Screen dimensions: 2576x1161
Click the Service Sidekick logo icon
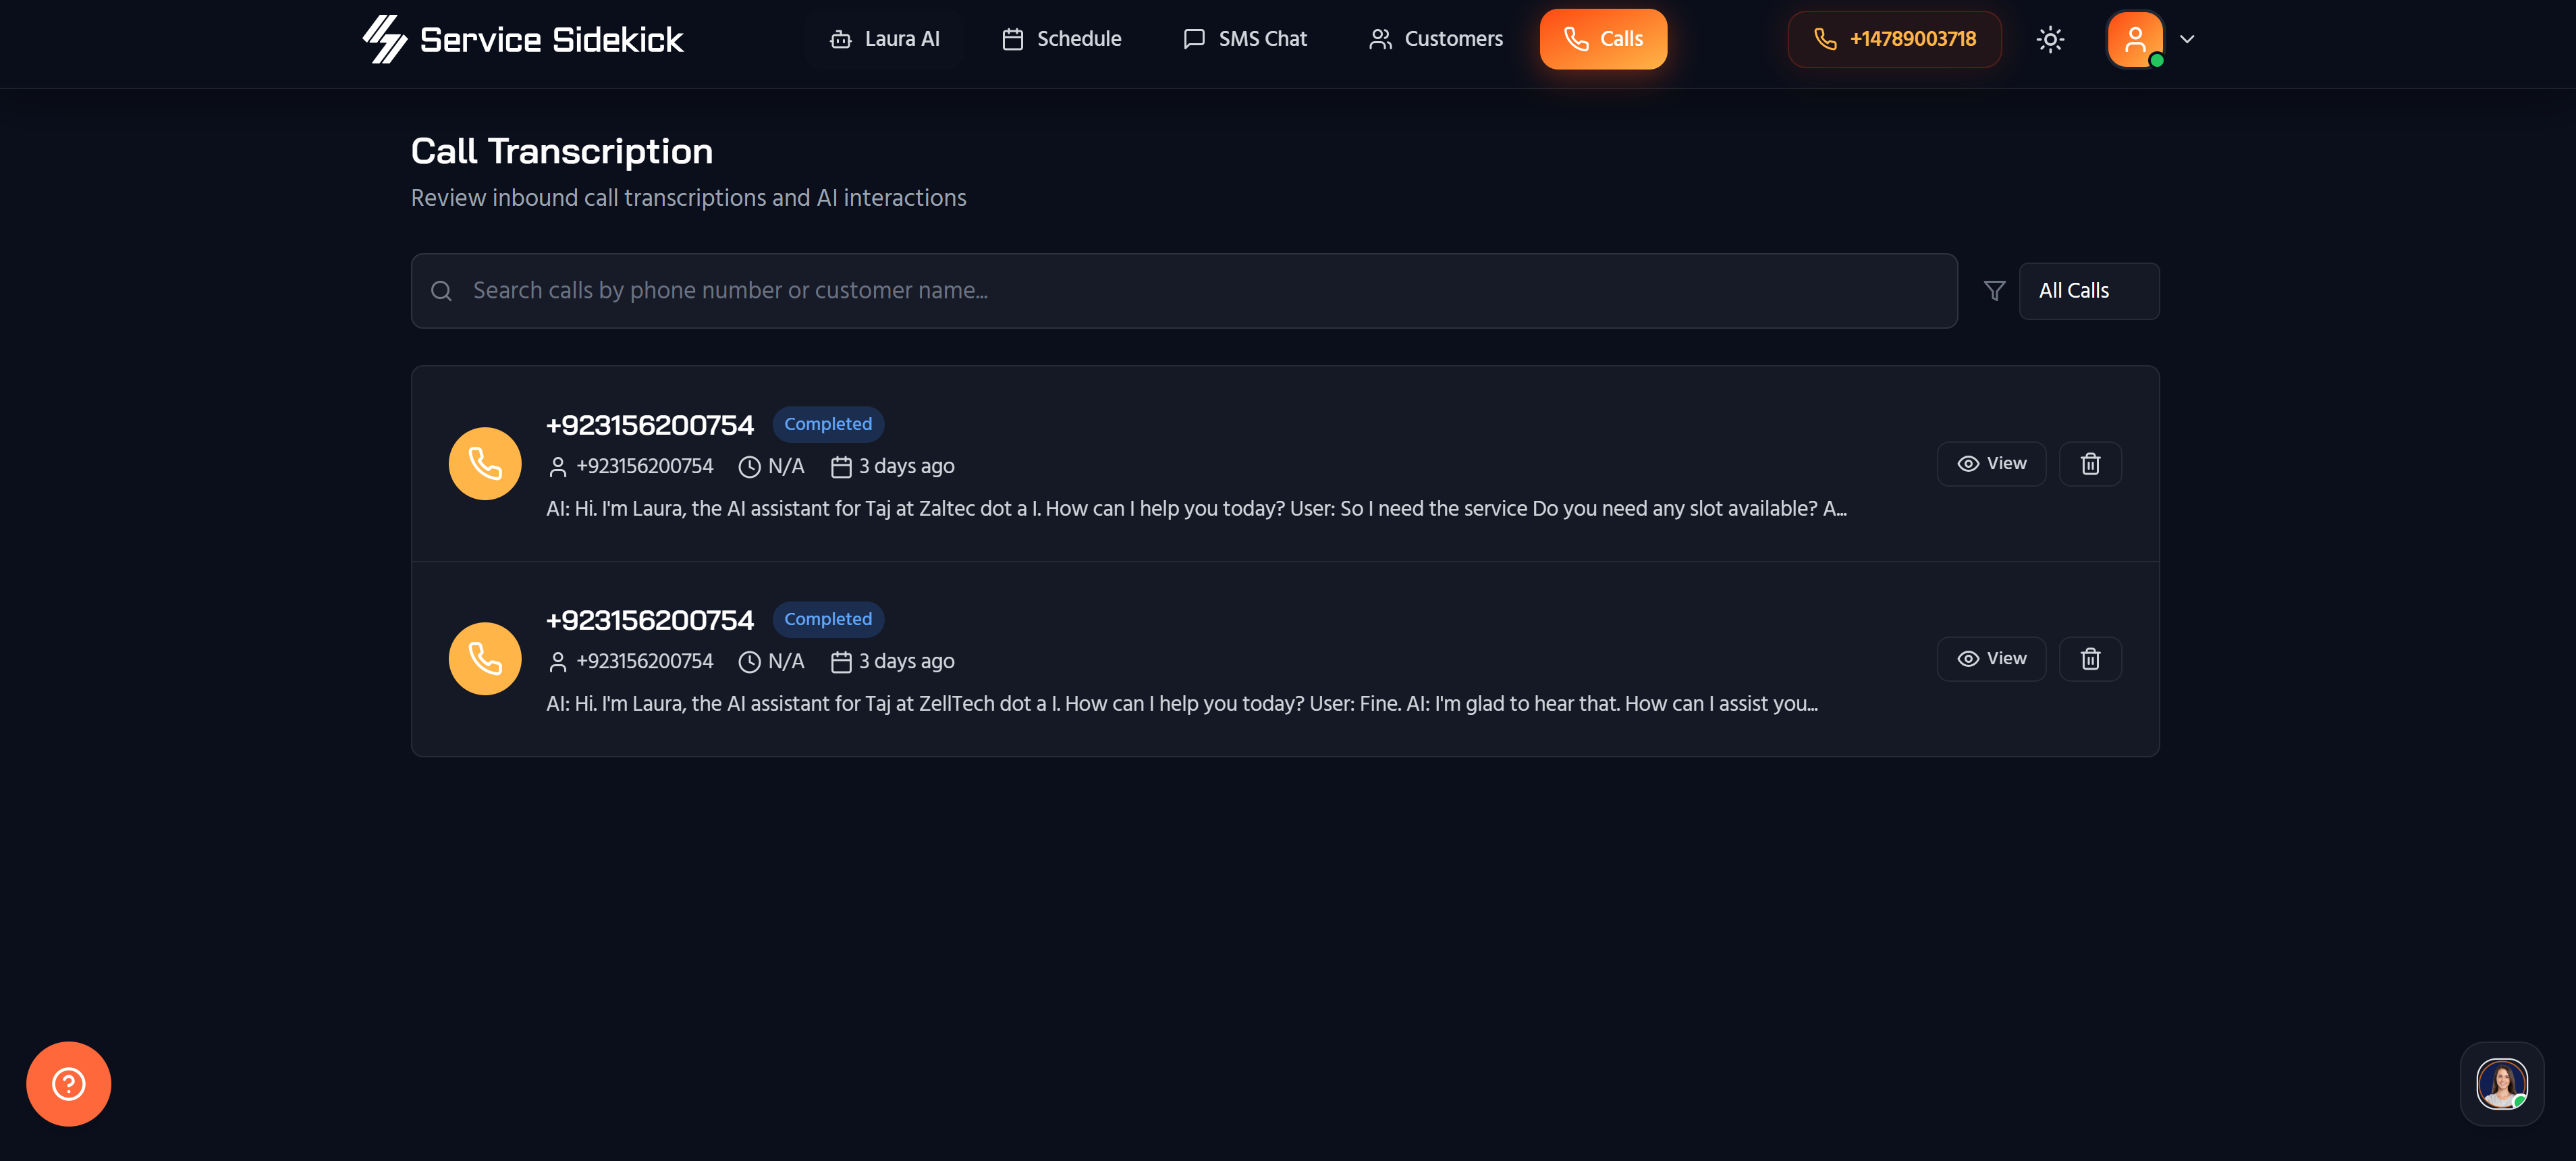coord(385,39)
